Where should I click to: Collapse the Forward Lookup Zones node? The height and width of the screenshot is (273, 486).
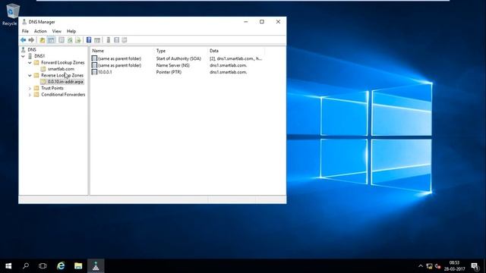click(x=30, y=63)
